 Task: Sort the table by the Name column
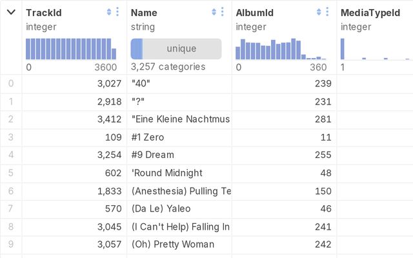(214, 12)
